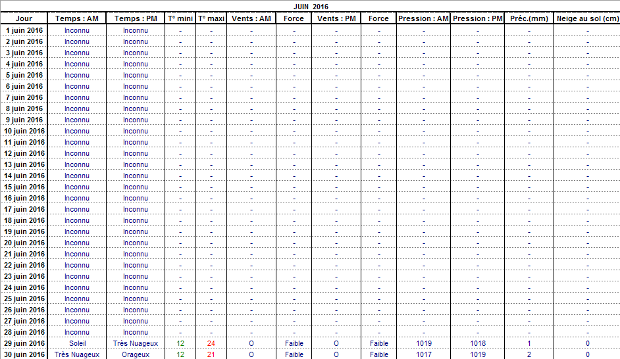
Task: Click the 15 juin 2016 row label
Action: point(25,187)
